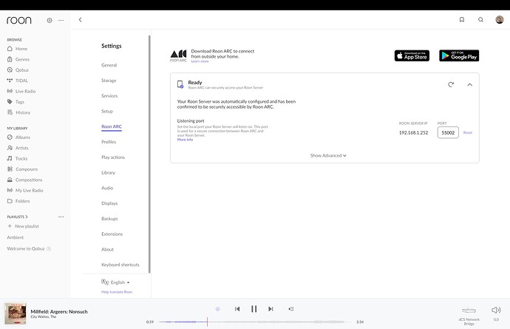Open the user profile avatar
This screenshot has height=329, width=510.
click(x=500, y=20)
